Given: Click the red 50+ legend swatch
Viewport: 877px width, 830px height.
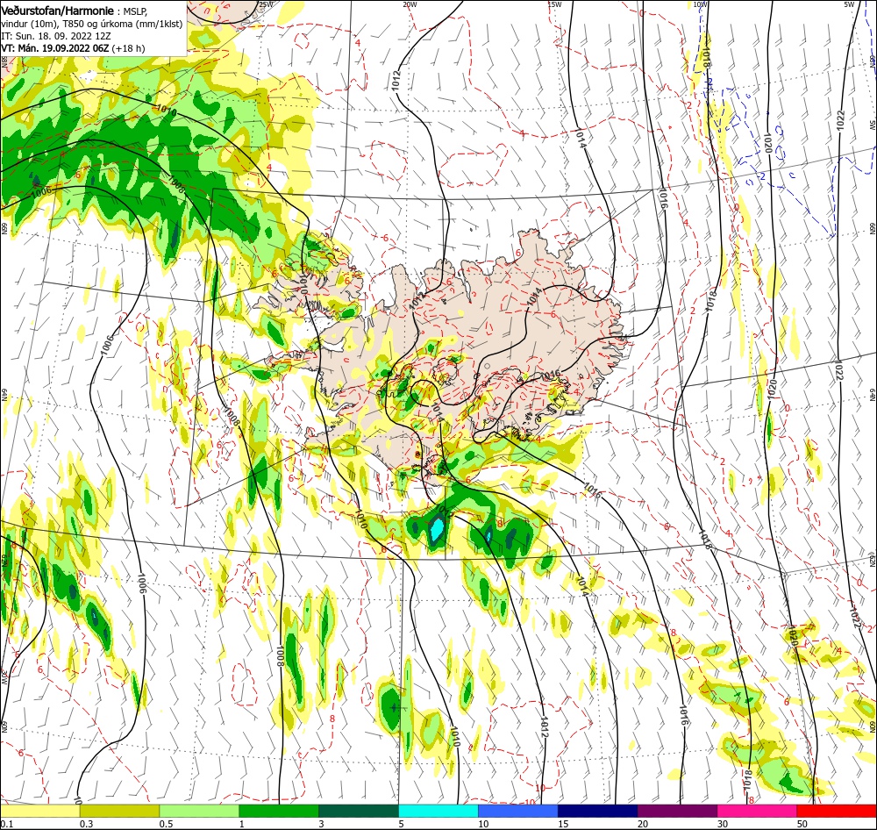Looking at the screenshot, I should coord(837,811).
